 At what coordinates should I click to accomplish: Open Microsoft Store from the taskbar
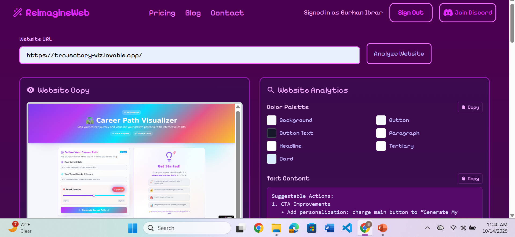click(312, 228)
